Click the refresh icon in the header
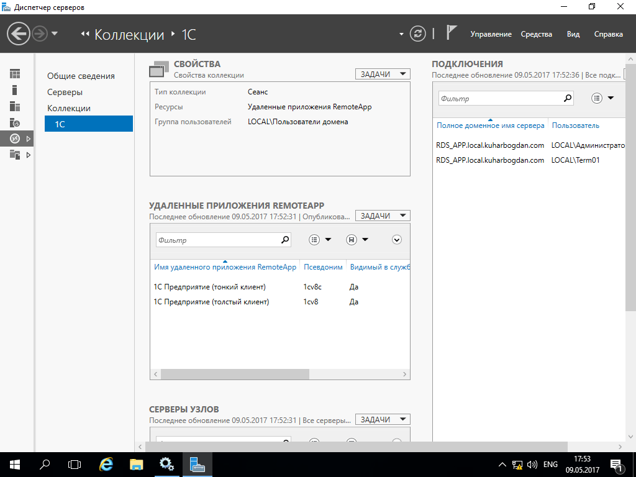The image size is (636, 477). pos(418,34)
